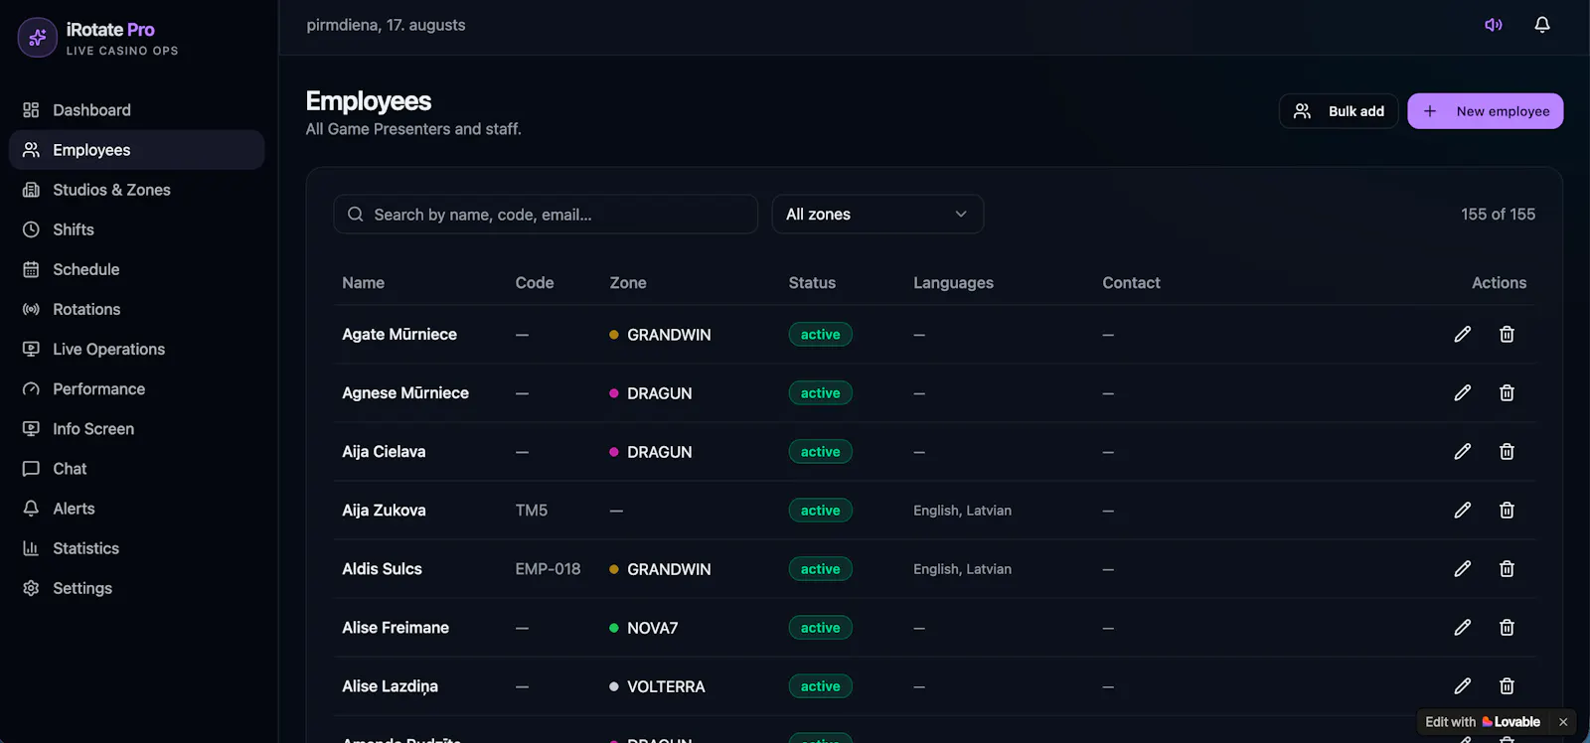Edit Alise Lazdiņa with pencil icon
Screen dimensions: 1590x743
[1463, 686]
